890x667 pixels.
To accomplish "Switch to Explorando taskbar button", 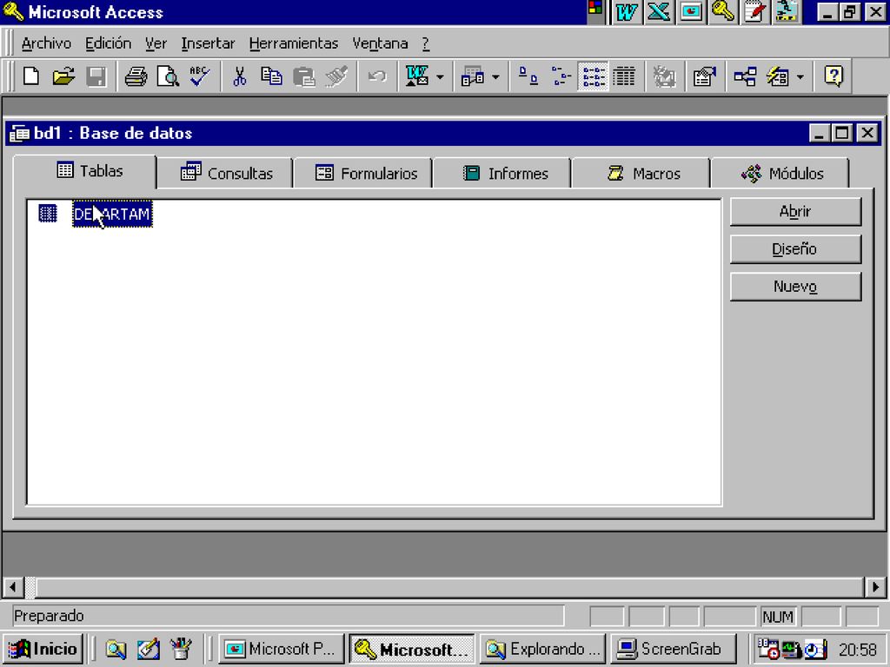I will click(543, 649).
